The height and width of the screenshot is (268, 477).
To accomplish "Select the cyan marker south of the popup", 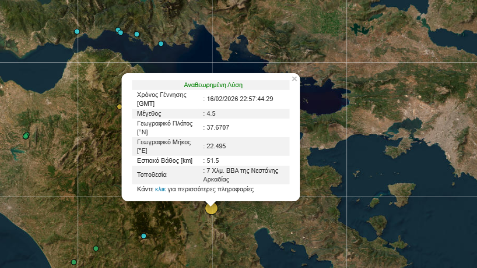I will point(143,236).
